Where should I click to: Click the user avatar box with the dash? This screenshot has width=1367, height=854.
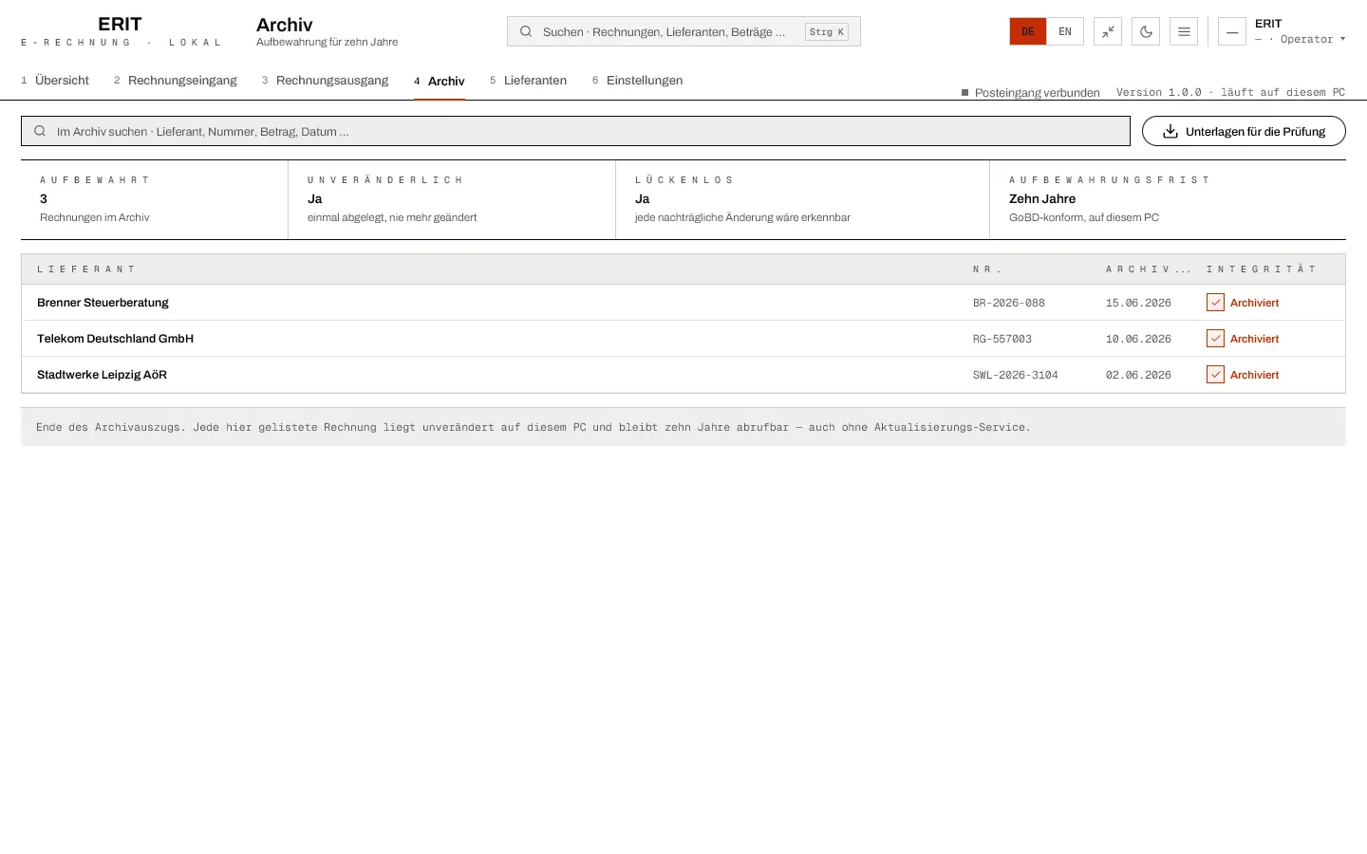coord(1232,31)
